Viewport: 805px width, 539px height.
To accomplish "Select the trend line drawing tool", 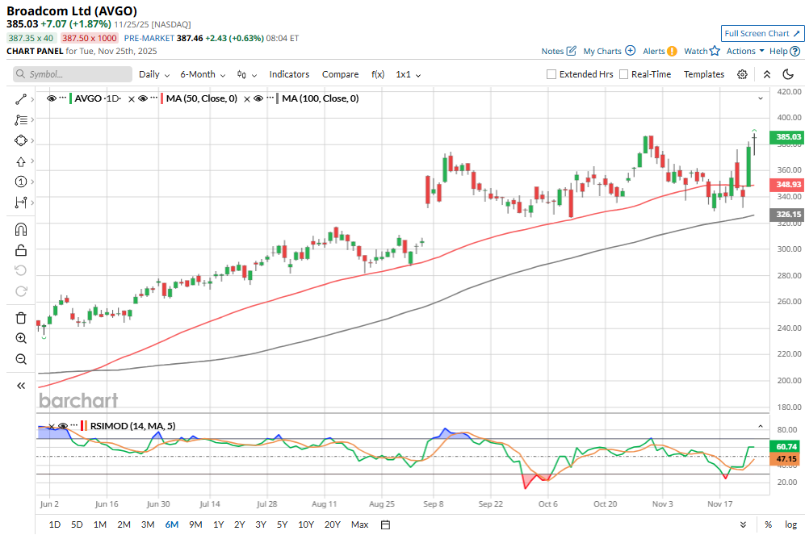I will [x=21, y=99].
